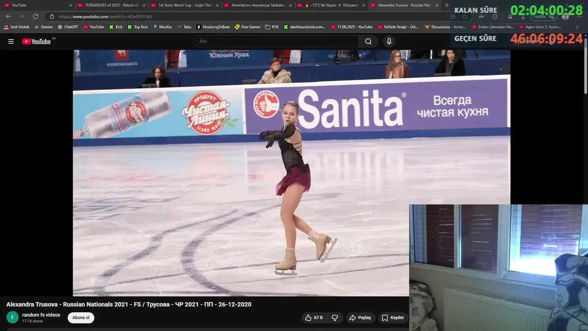Image resolution: width=588 pixels, height=331 pixels.
Task: Open the Gemini bookmark
Action: click(43, 27)
